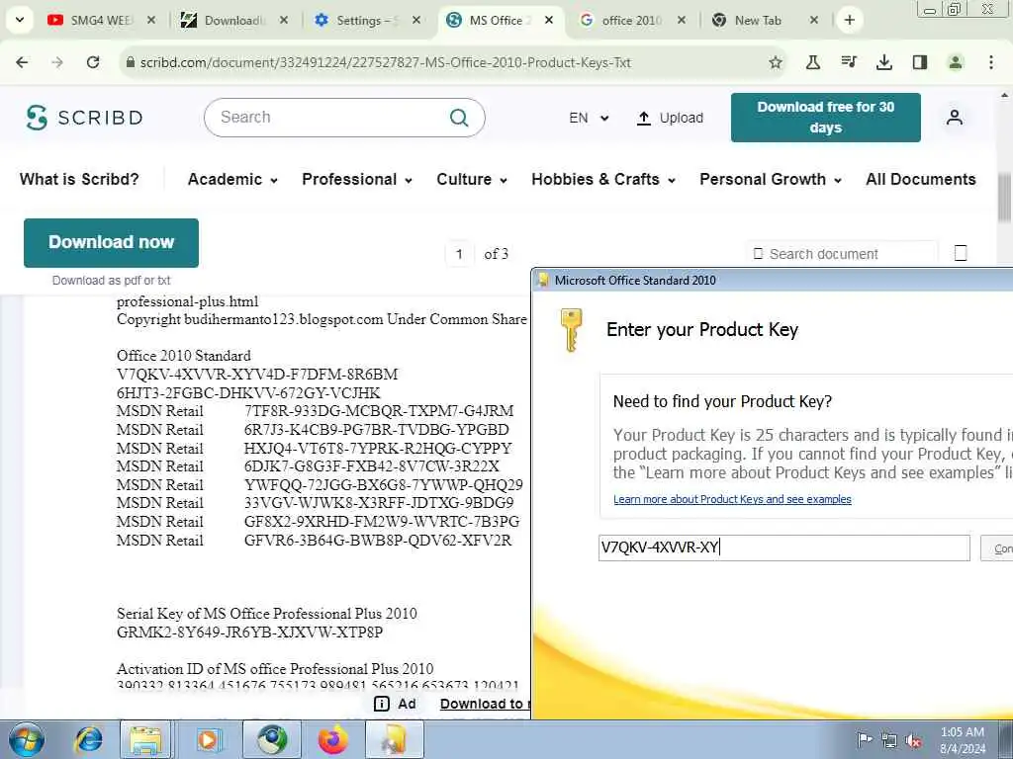Screen dimensions: 1013x759
Task: Open the Chrome three-dot menu
Action: pos(991,62)
